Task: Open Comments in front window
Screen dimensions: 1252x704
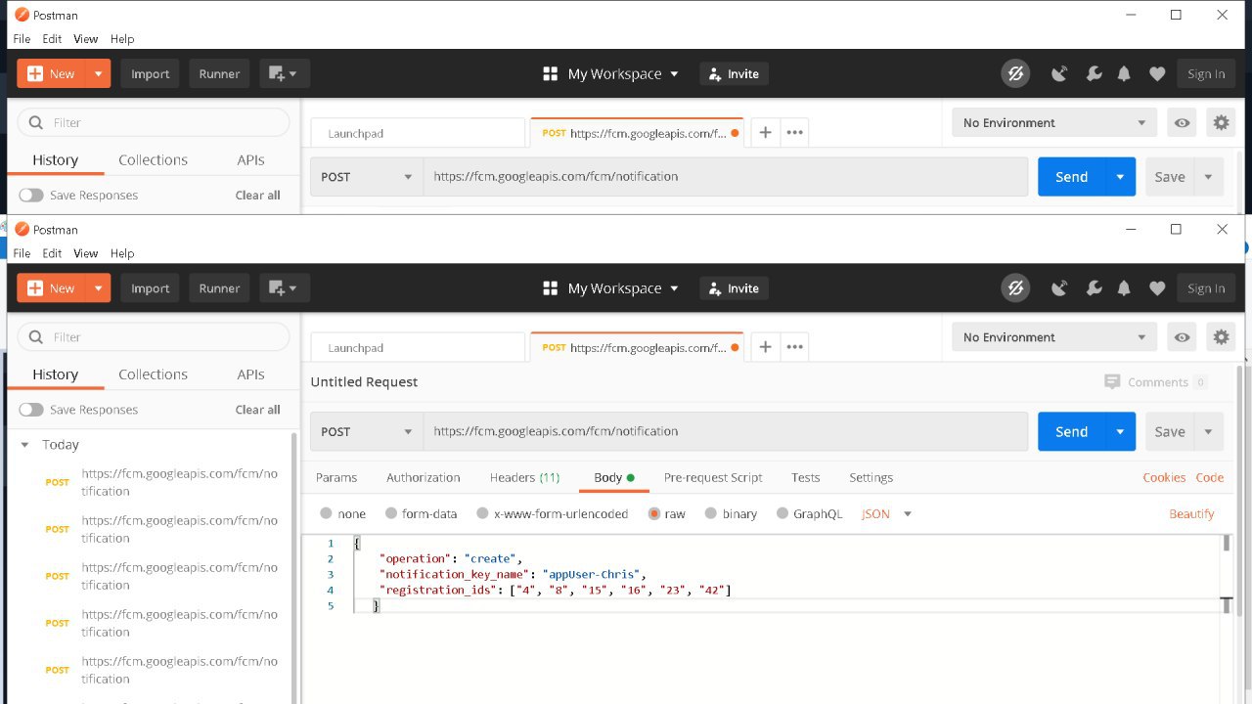Action: point(1156,382)
